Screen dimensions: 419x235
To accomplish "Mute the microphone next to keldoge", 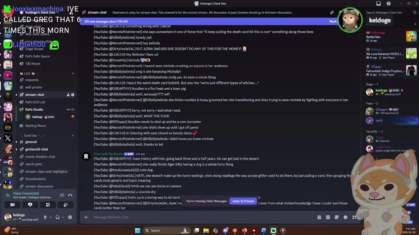I will (45, 217).
